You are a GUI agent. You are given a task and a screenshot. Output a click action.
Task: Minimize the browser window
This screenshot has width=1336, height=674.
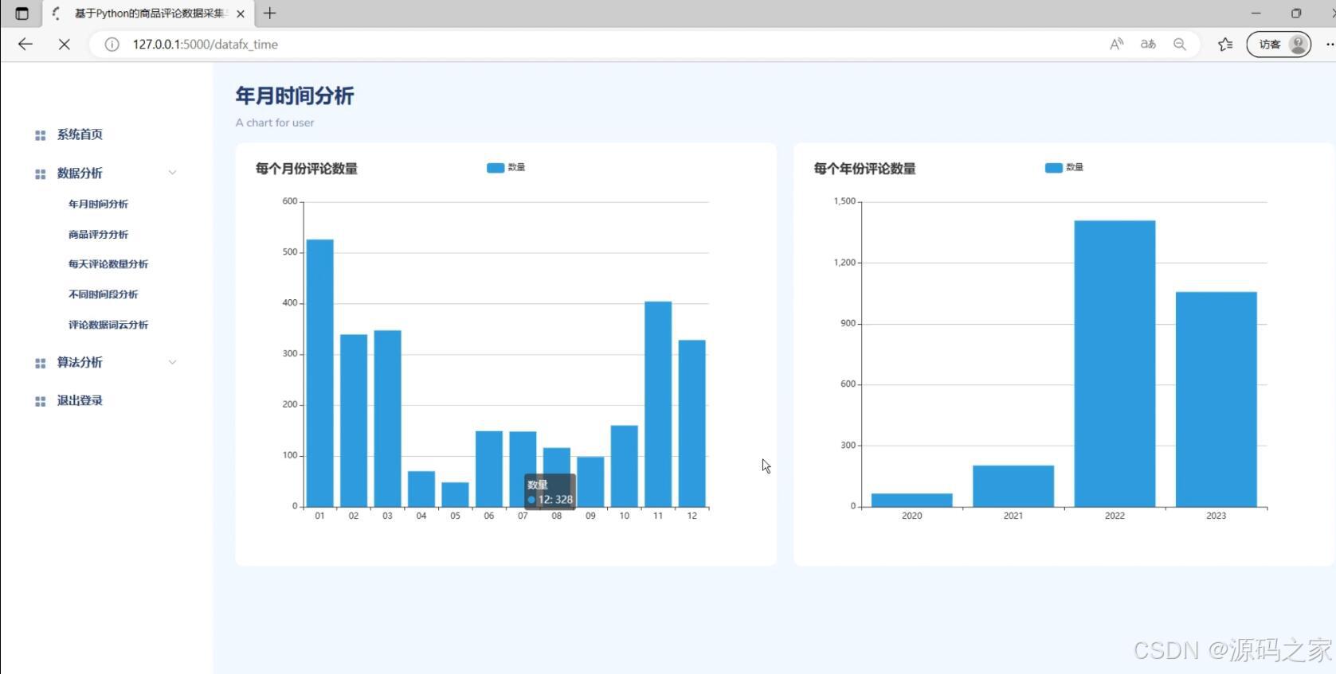pos(1256,14)
